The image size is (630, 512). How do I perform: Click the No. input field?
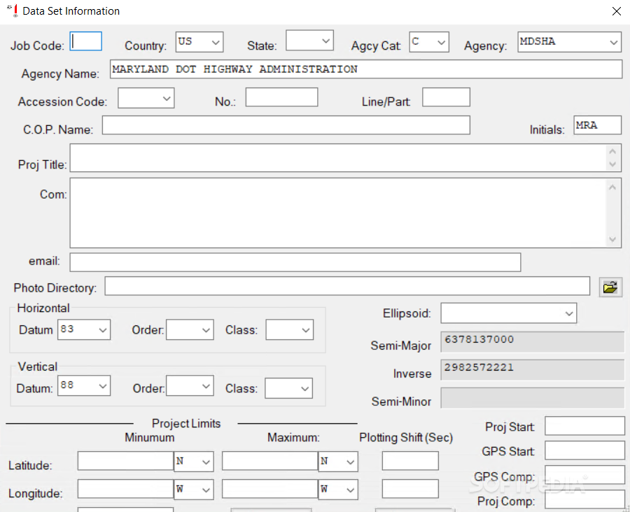pos(281,97)
